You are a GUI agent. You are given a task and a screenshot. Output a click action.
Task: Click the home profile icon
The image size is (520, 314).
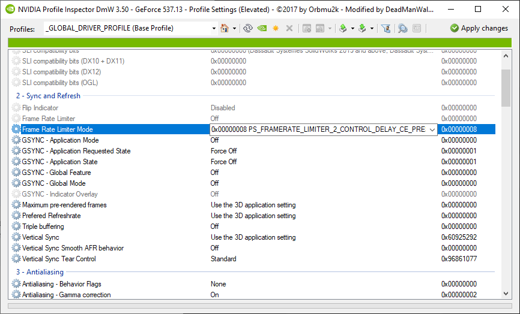[225, 28]
